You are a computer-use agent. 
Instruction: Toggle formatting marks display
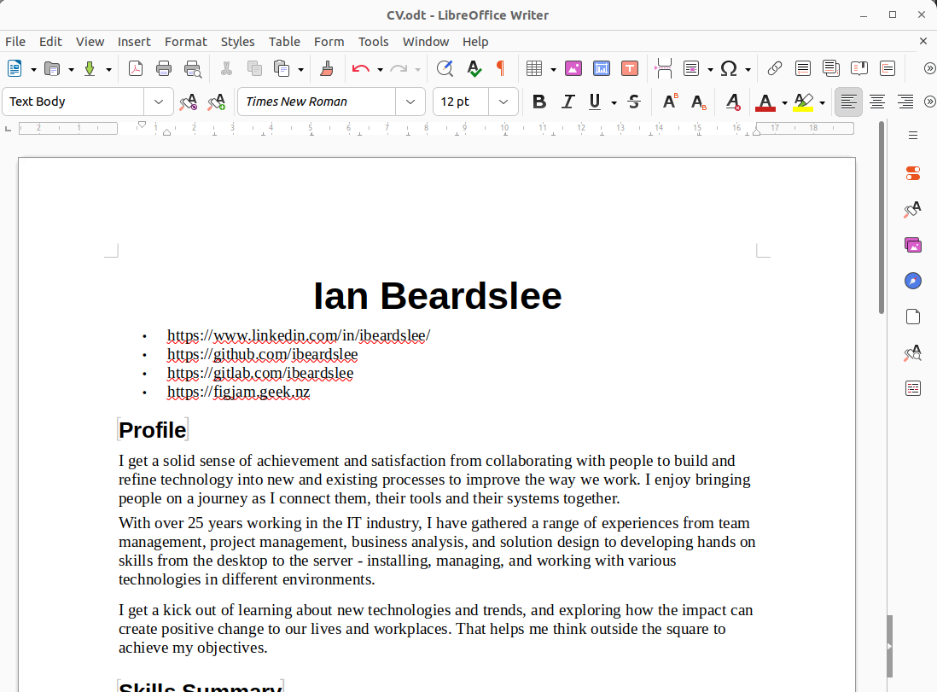501,68
